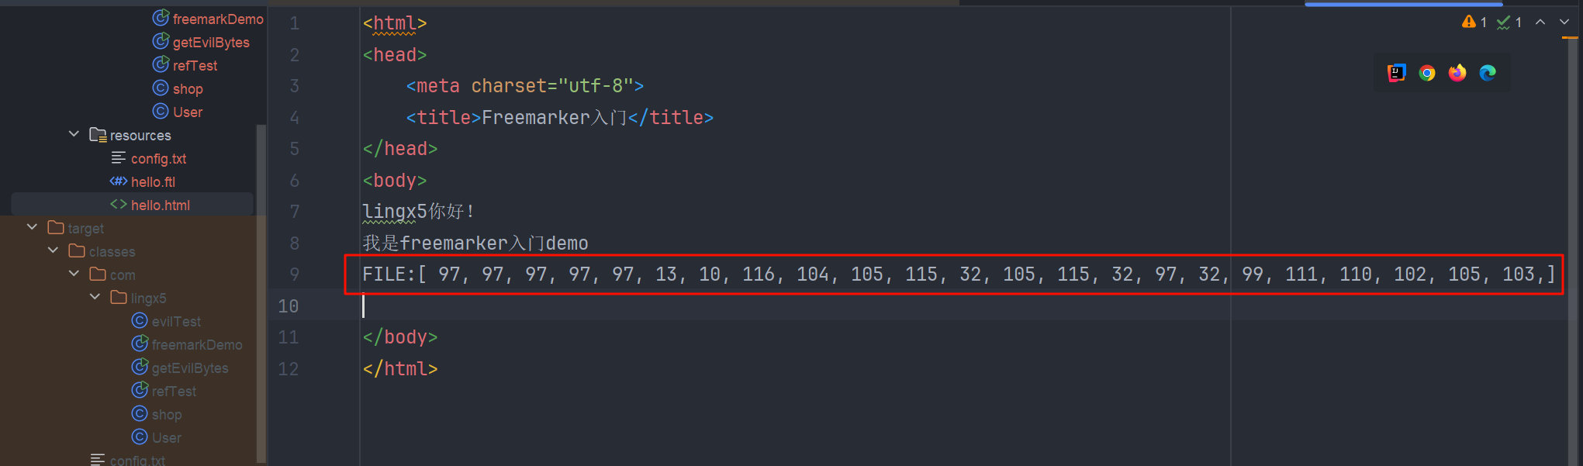
Task: Open evilTest compiled class
Action: click(176, 321)
